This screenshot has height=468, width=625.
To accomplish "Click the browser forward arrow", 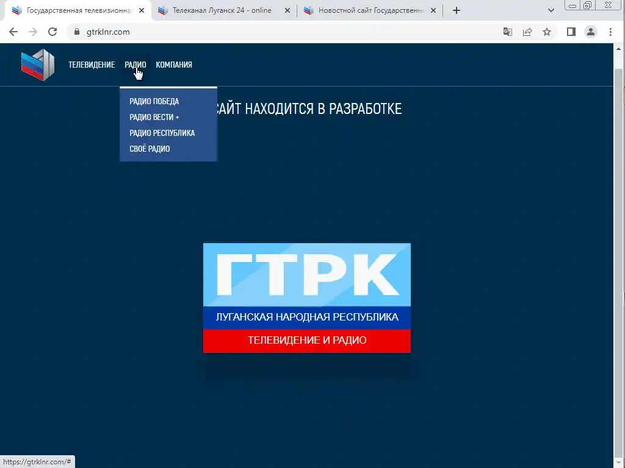I will point(33,32).
